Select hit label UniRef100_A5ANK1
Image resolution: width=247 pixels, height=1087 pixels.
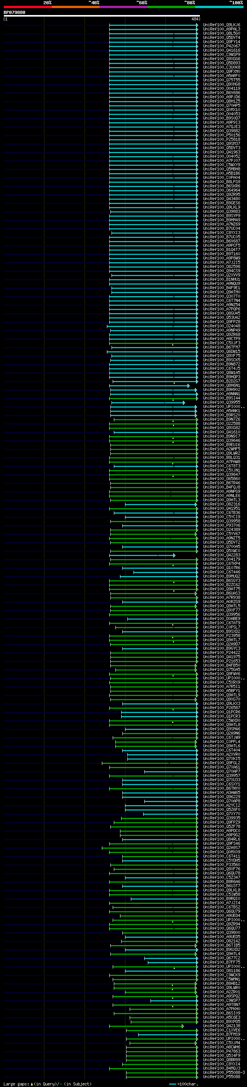[x=222, y=411]
